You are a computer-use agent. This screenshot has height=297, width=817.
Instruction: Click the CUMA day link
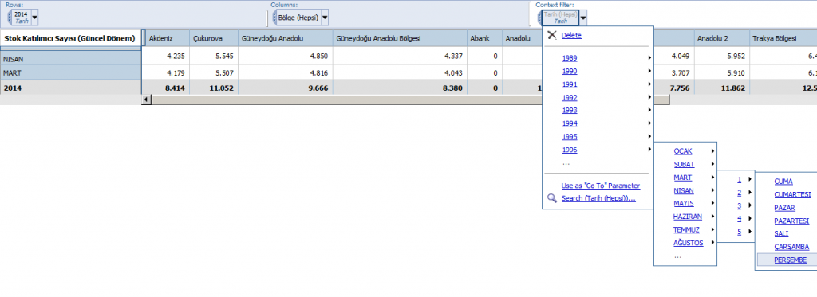point(783,182)
